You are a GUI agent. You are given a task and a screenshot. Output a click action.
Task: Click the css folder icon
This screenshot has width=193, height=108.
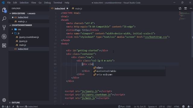pyautogui.click(x=16, y=29)
